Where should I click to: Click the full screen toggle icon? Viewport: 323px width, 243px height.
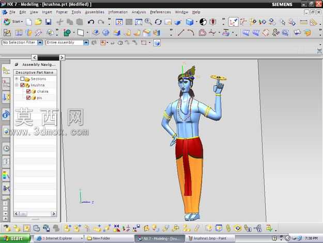(319, 51)
